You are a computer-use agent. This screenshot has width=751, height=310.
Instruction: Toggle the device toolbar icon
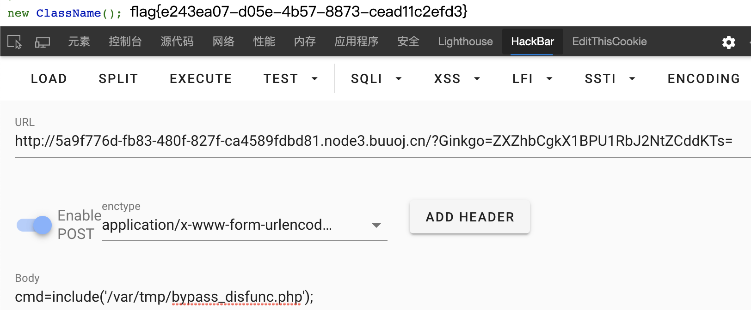(42, 42)
